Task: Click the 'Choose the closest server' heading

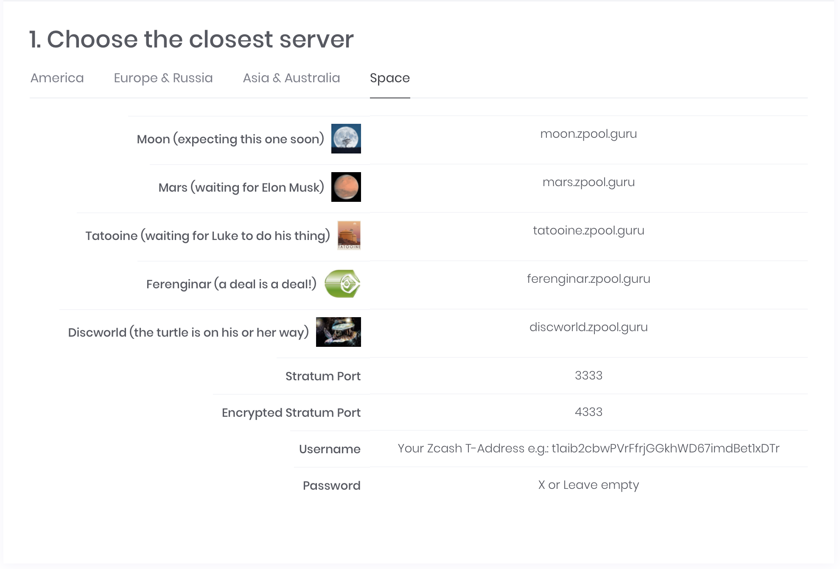Action: tap(191, 39)
